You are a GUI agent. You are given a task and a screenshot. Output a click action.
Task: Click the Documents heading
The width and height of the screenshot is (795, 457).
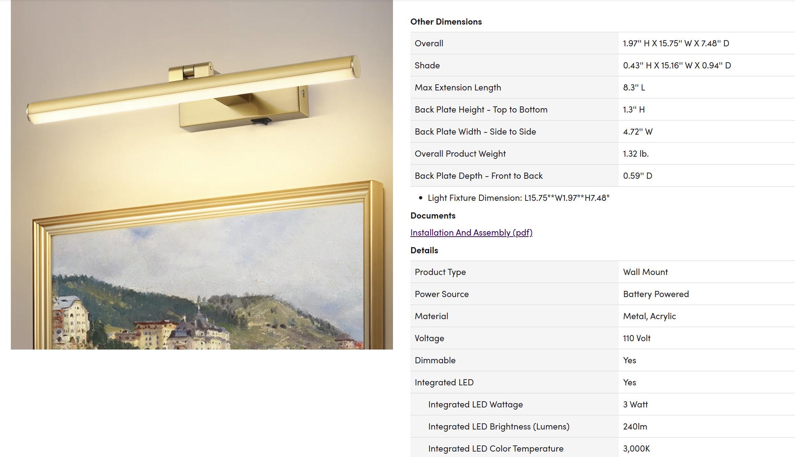coord(433,216)
